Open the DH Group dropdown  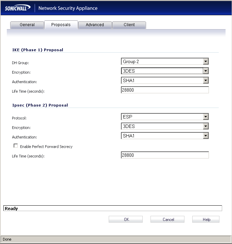[x=165, y=61]
